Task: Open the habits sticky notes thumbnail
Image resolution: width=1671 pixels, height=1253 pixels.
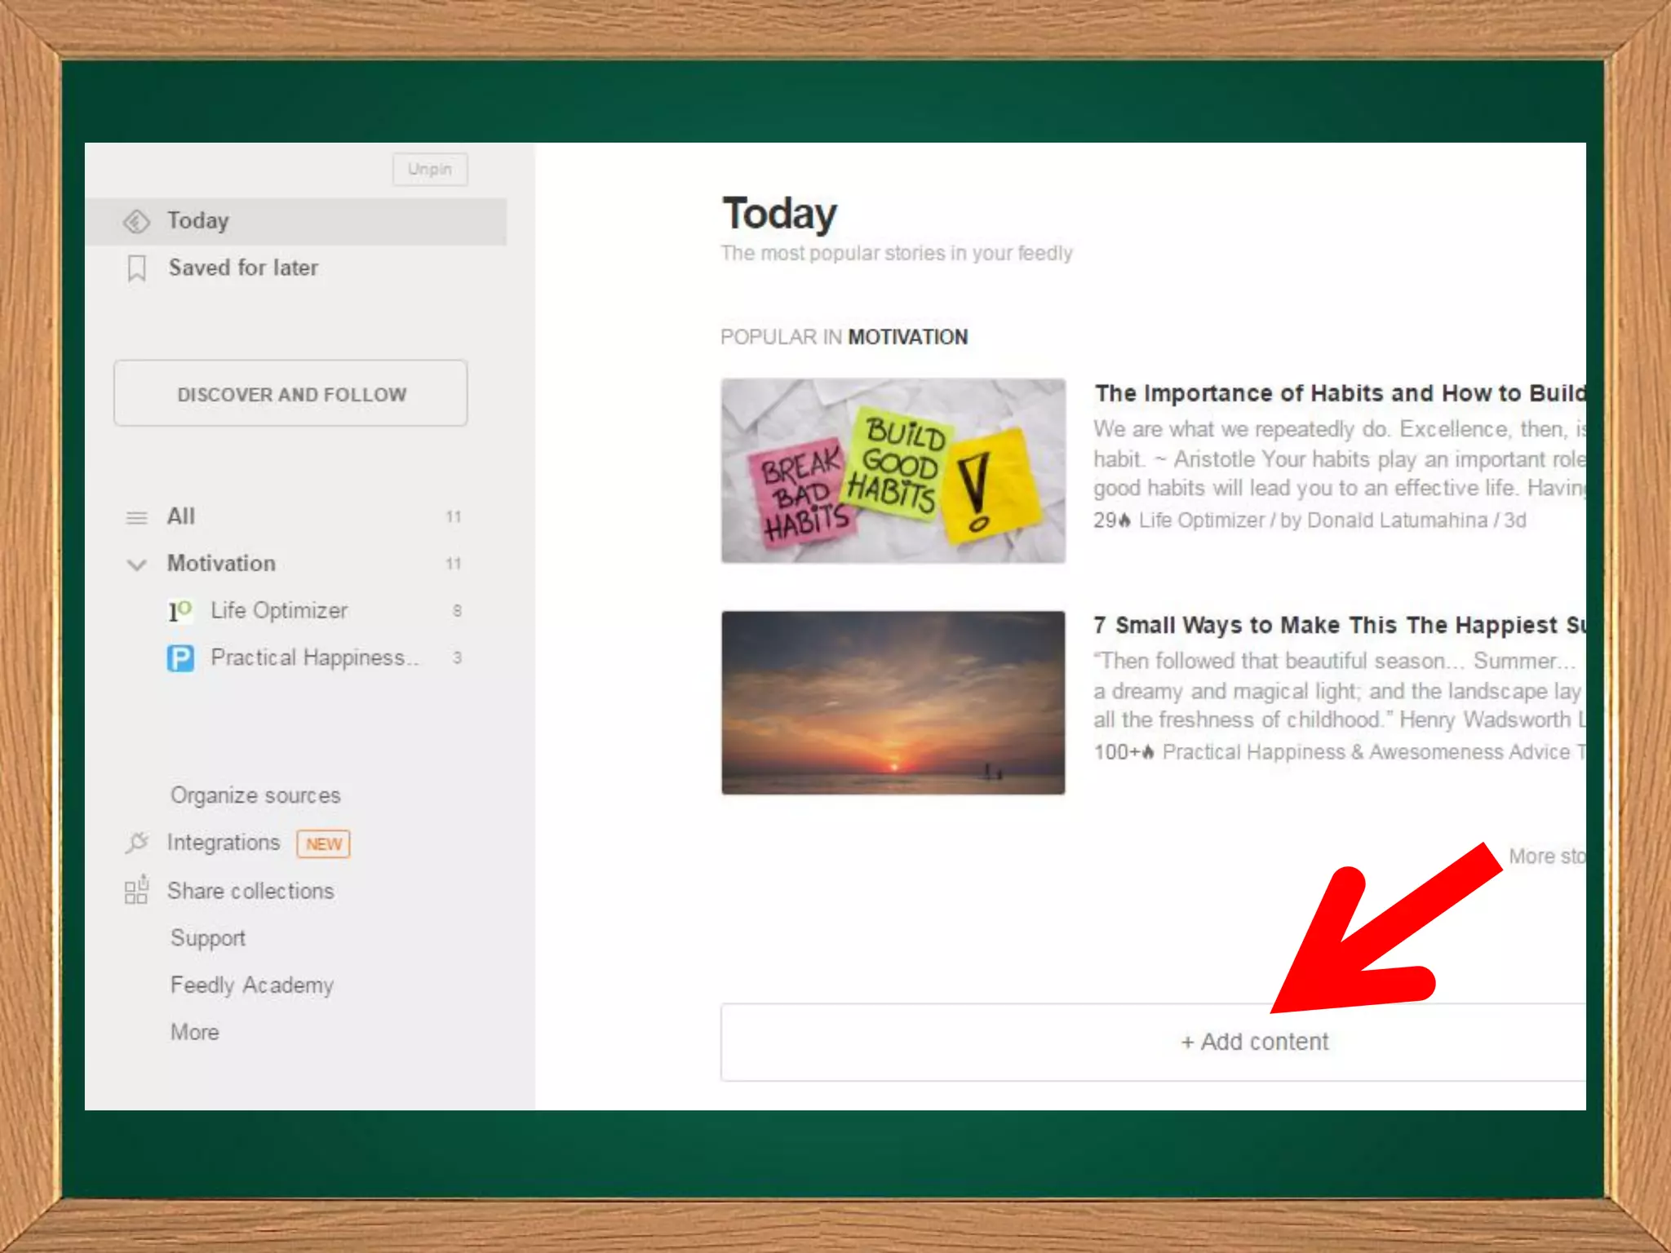Action: click(893, 471)
